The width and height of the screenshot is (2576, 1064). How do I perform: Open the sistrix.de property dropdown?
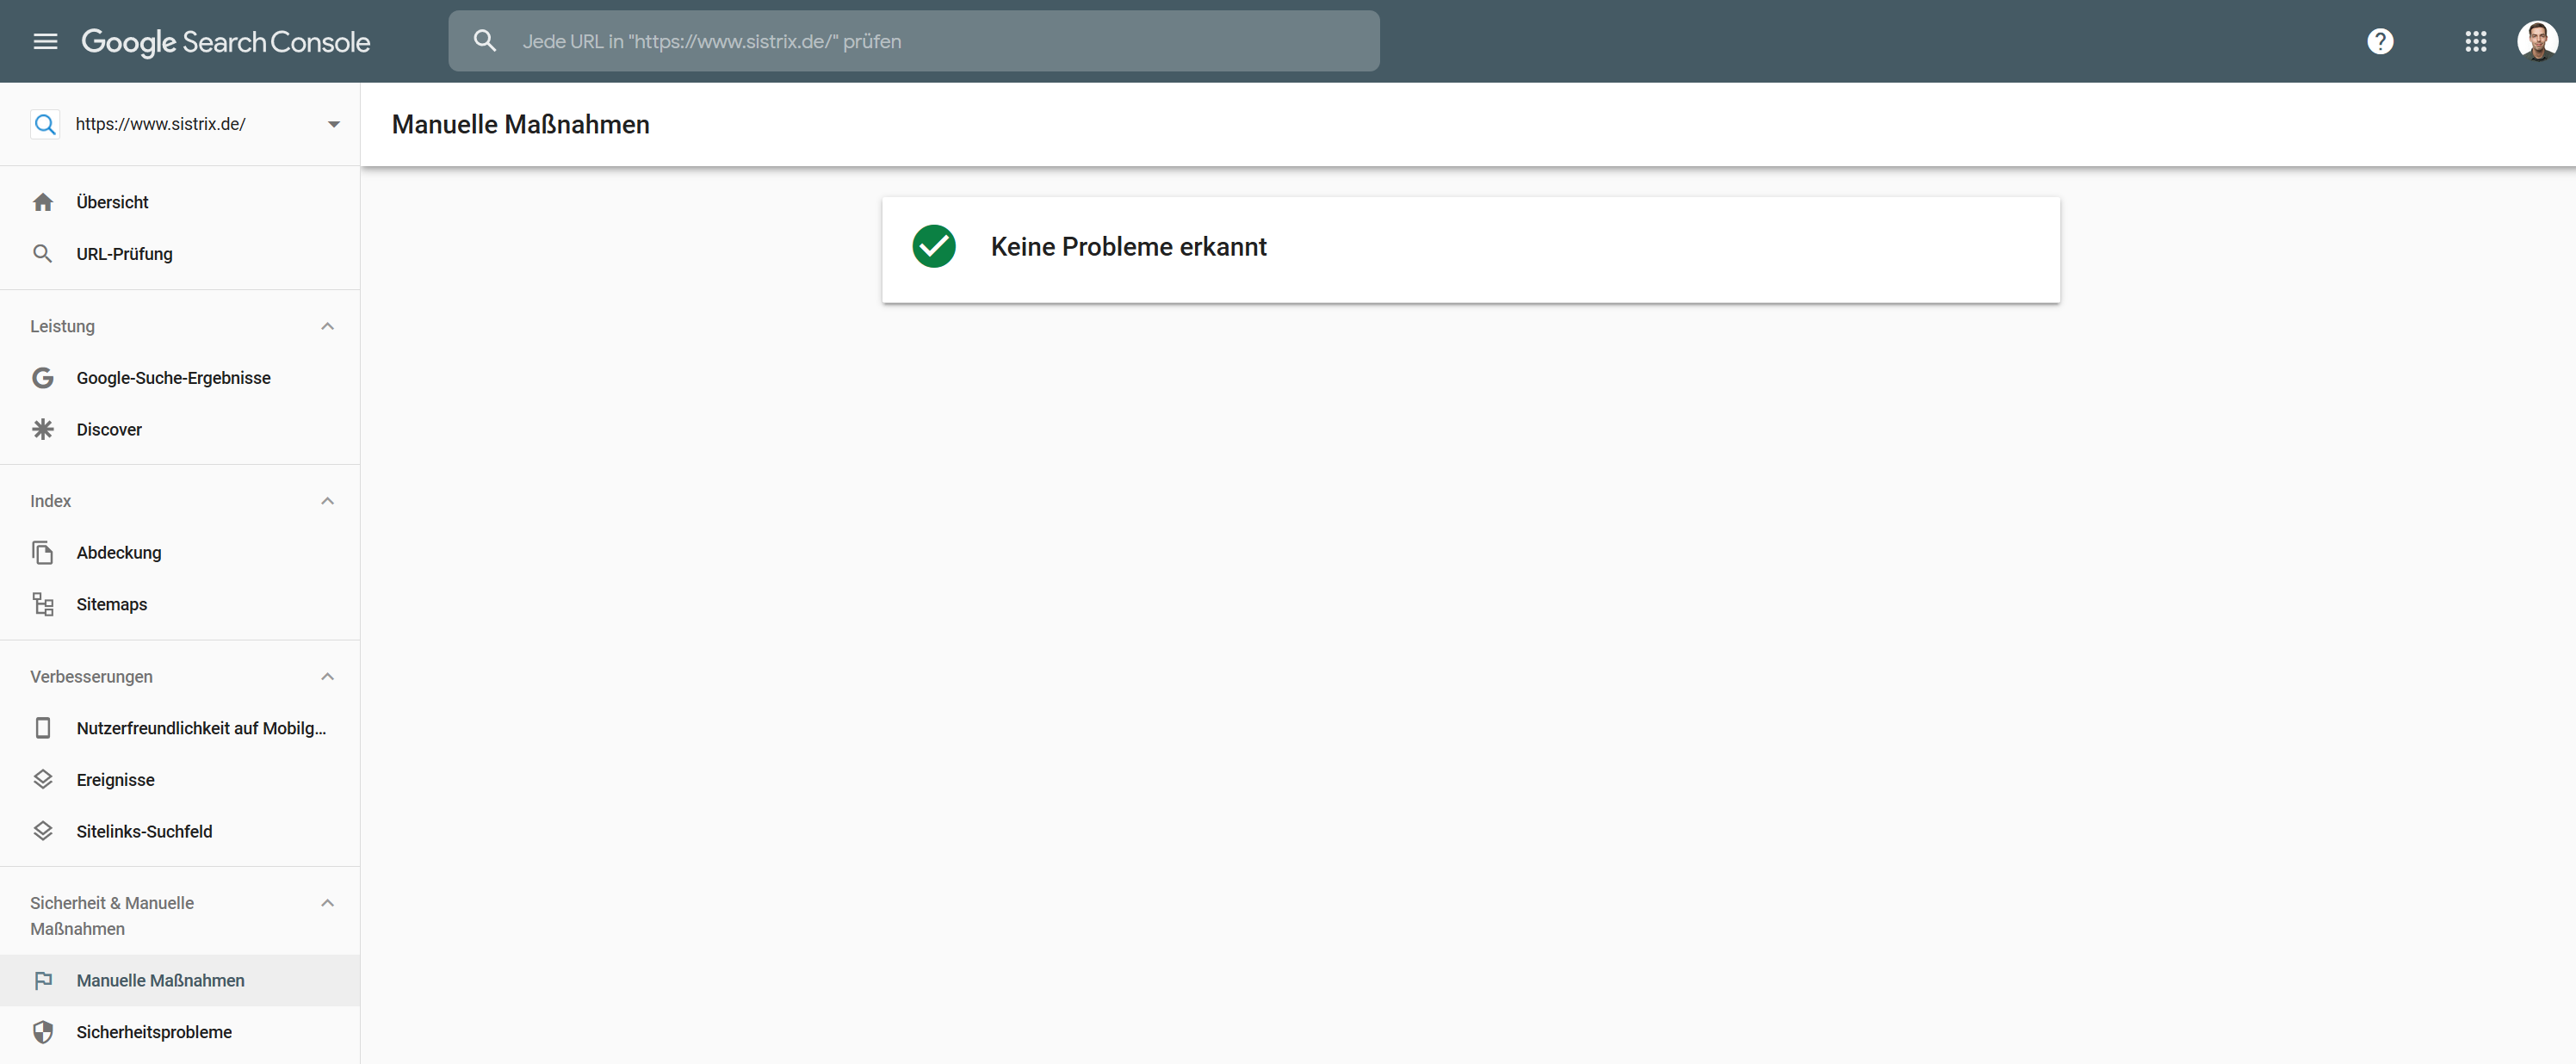[x=334, y=124]
